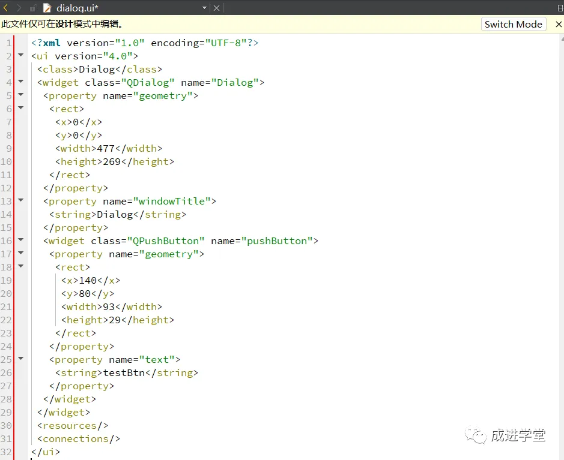This screenshot has width=564, height=460.
Task: Click line number 1 in the gutter
Action: [9, 43]
